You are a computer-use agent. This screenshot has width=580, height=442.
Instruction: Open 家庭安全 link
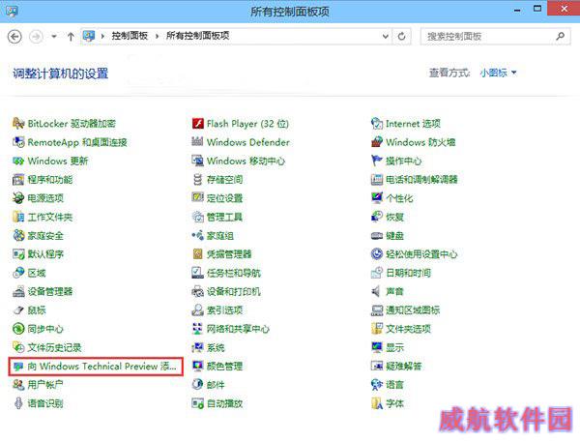click(x=45, y=235)
